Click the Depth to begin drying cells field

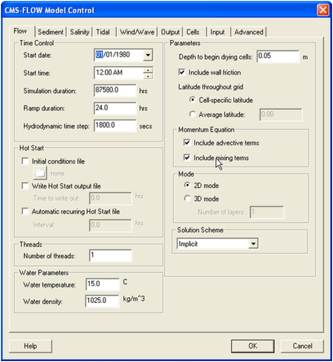pos(278,56)
